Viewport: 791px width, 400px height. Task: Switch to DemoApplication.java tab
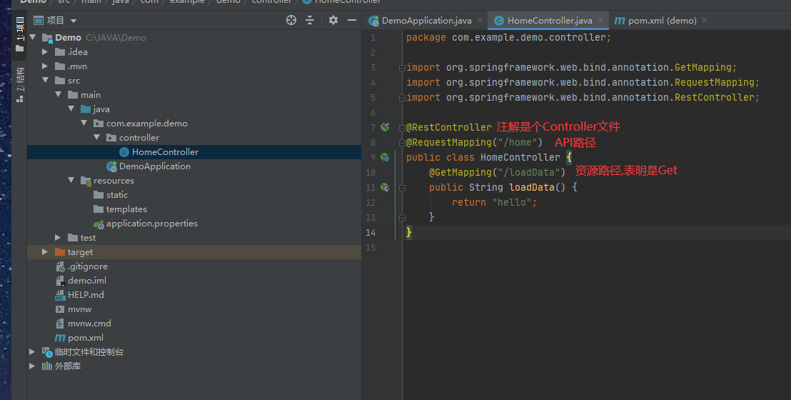click(x=426, y=20)
